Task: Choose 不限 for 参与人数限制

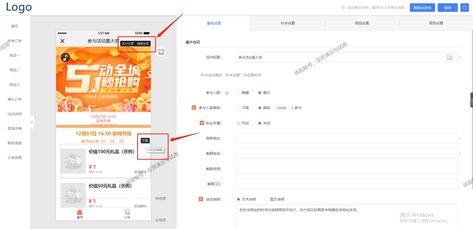Action: [239, 108]
